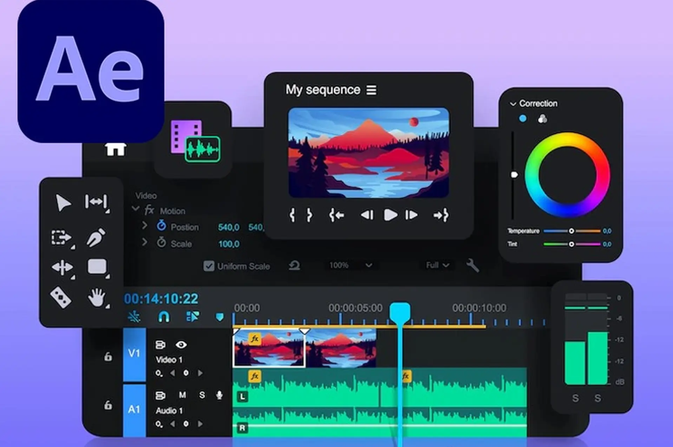Pick the Rectangle shape tool
This screenshot has height=447, width=673.
point(97,267)
